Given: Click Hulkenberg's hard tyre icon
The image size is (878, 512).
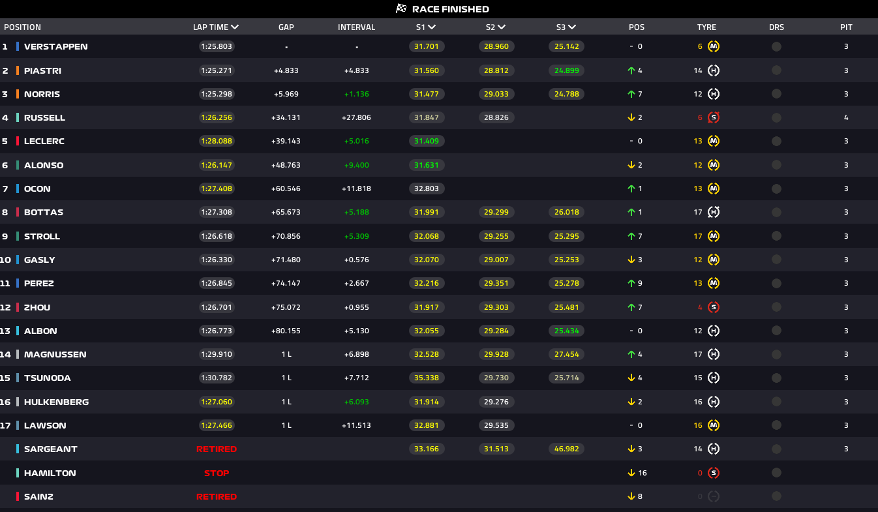Looking at the screenshot, I should [714, 402].
